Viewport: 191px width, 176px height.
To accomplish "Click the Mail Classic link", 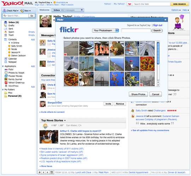I will point(67,5).
